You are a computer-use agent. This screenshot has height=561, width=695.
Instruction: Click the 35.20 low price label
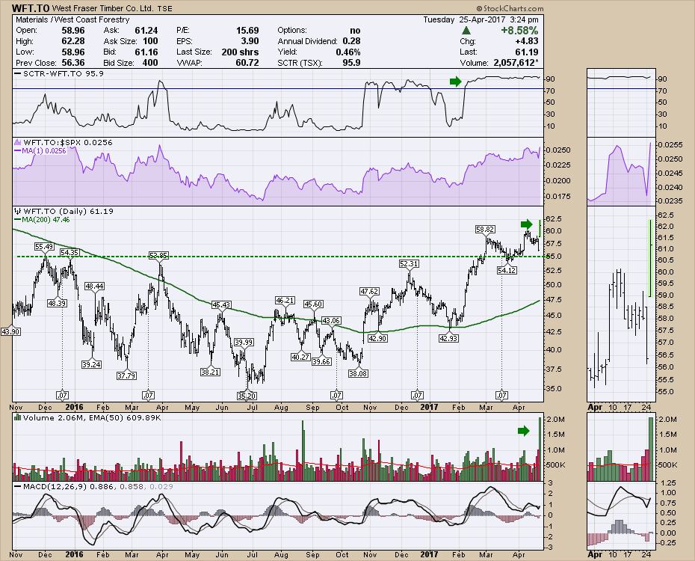point(247,396)
